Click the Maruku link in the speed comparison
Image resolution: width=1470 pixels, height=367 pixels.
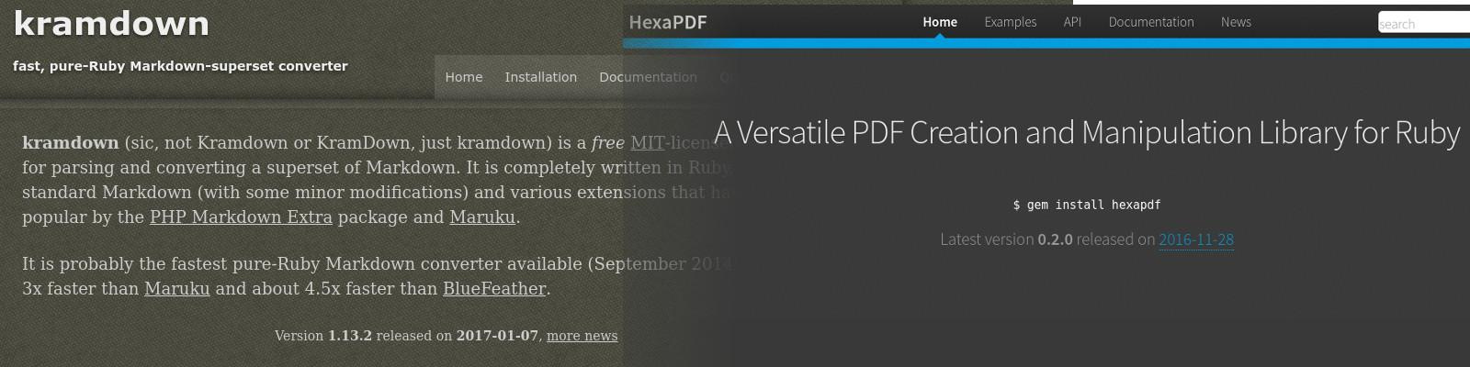(176, 289)
